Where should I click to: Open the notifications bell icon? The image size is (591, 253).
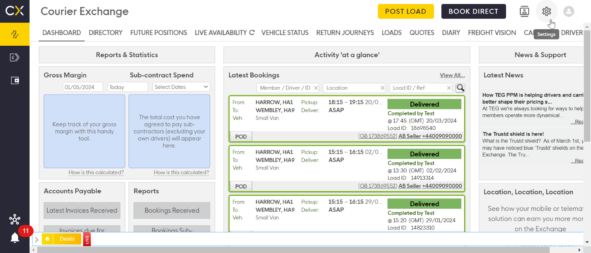[15, 238]
